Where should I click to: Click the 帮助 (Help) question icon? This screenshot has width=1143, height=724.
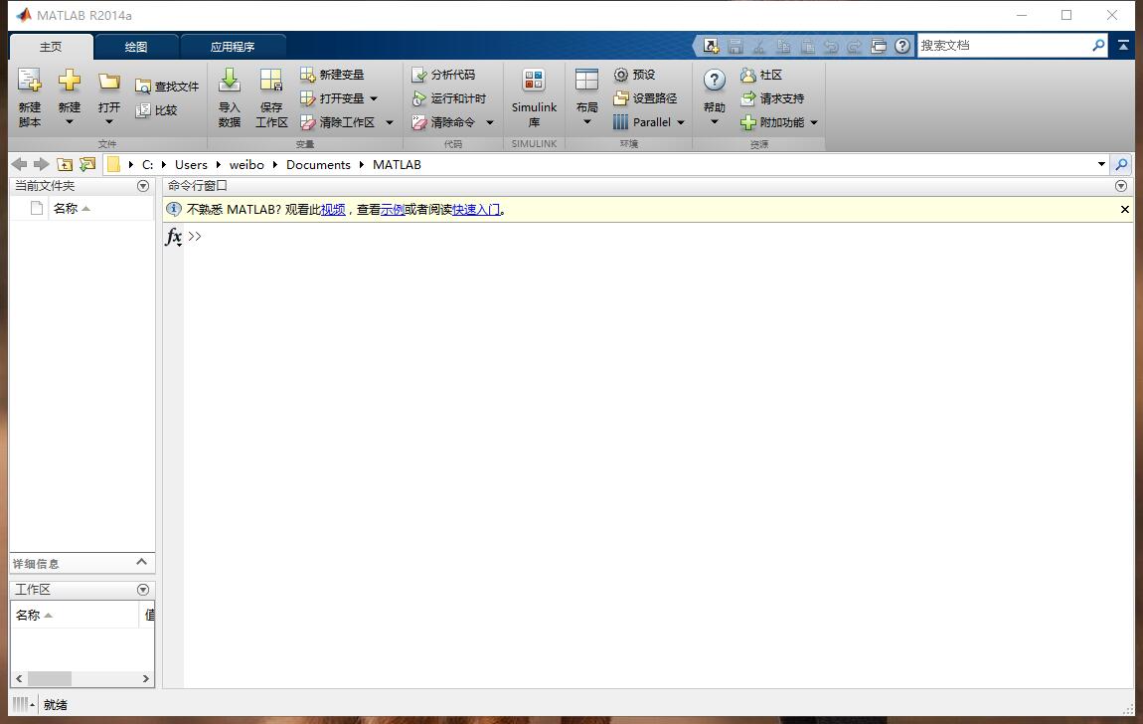[715, 81]
